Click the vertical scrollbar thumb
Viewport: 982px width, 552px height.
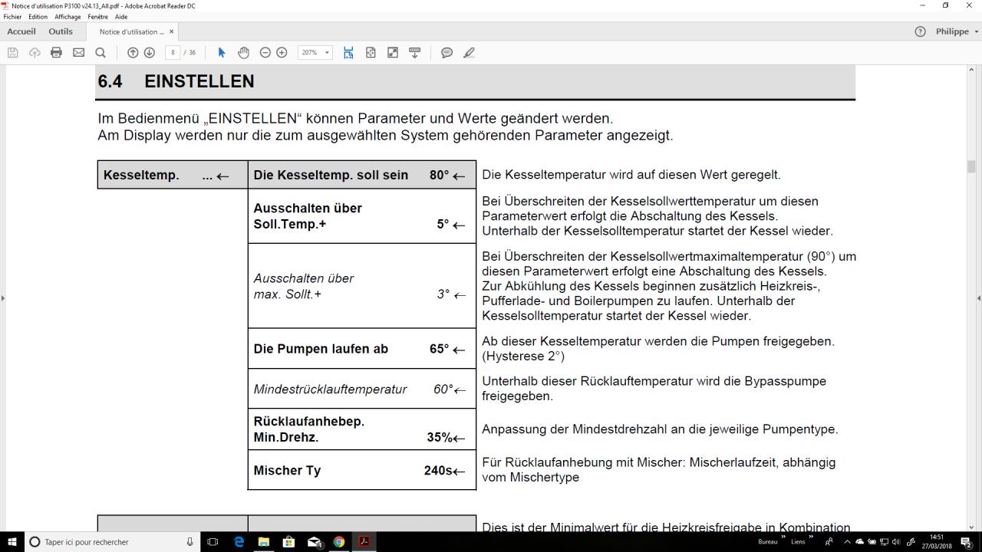970,166
